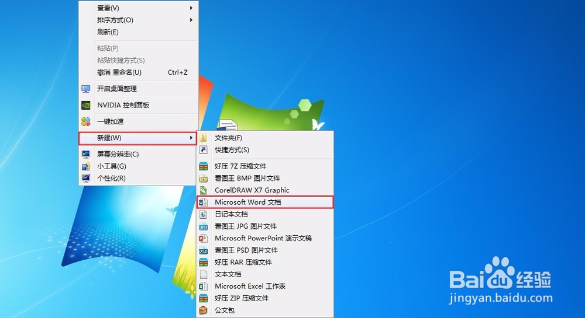Open the 查看(V) menu entry
Screen dimensions: 585x318
tap(138, 8)
